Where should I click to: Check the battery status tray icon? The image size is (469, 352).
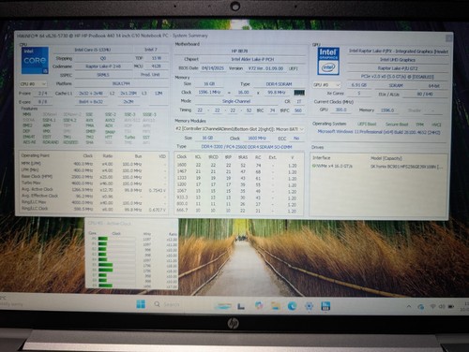coord(451,307)
